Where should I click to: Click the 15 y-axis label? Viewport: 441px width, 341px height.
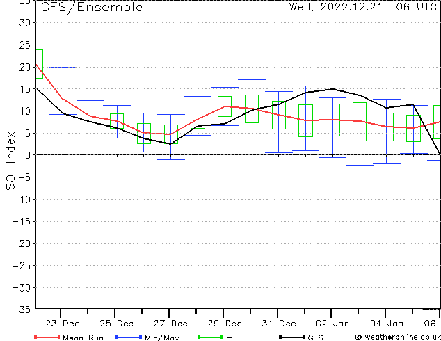[x=25, y=89]
